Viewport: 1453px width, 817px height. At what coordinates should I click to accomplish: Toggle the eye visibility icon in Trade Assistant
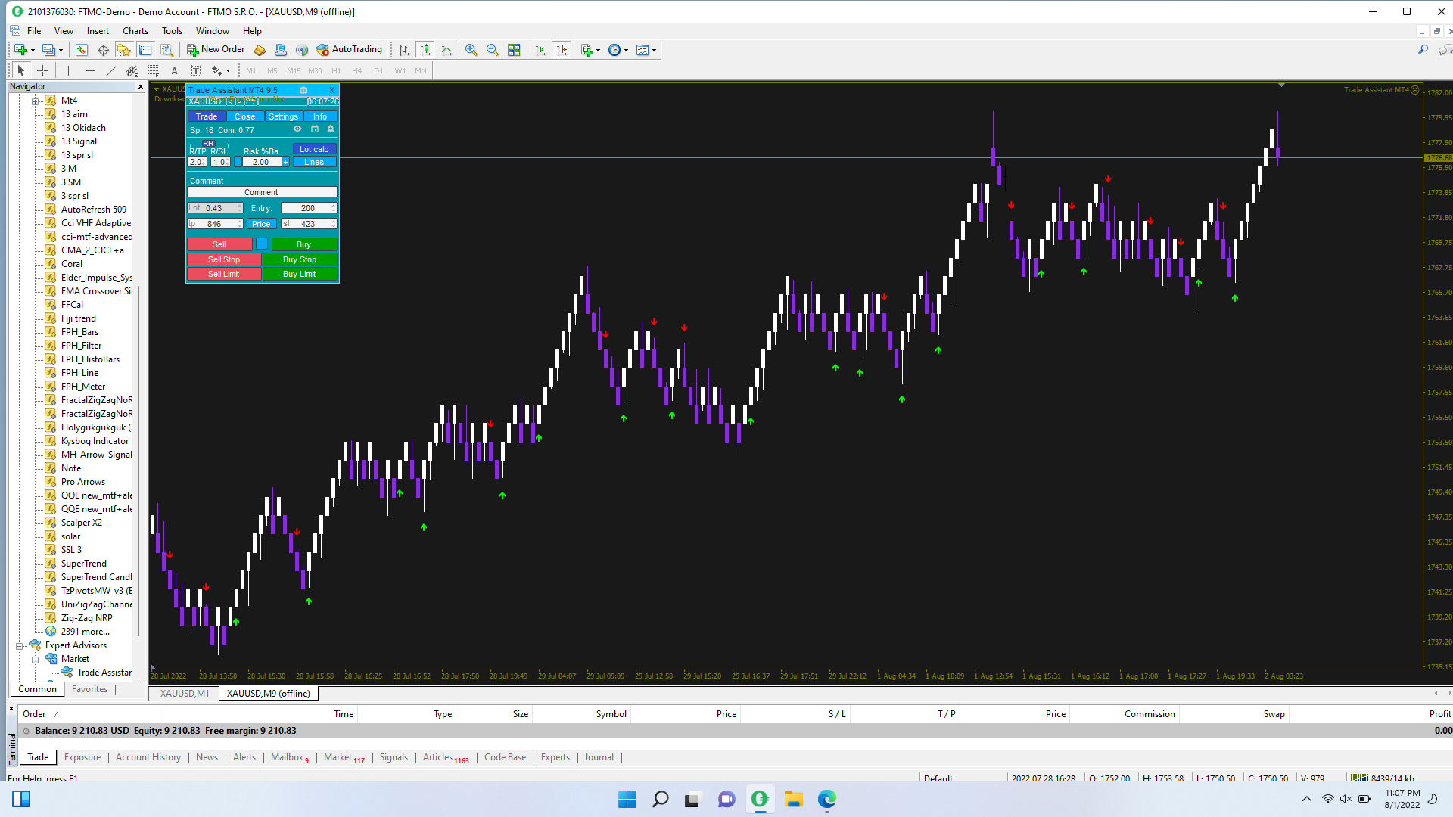[297, 129]
